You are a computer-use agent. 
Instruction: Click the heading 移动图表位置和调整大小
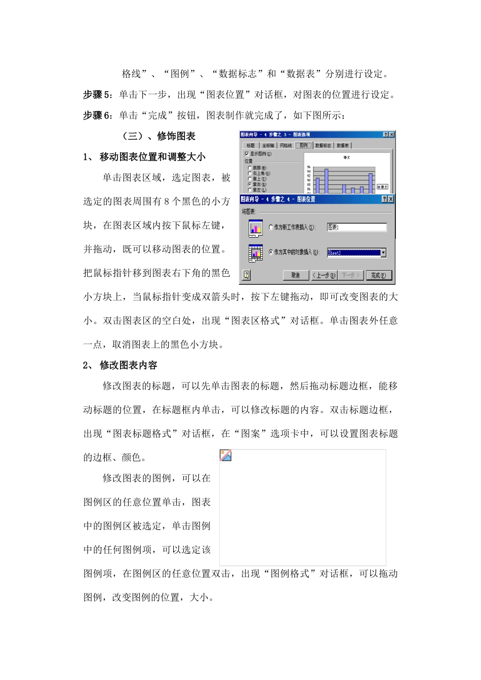coord(152,157)
